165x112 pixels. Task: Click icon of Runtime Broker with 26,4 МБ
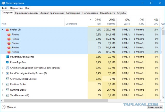pyautogui.click(x=7, y=90)
